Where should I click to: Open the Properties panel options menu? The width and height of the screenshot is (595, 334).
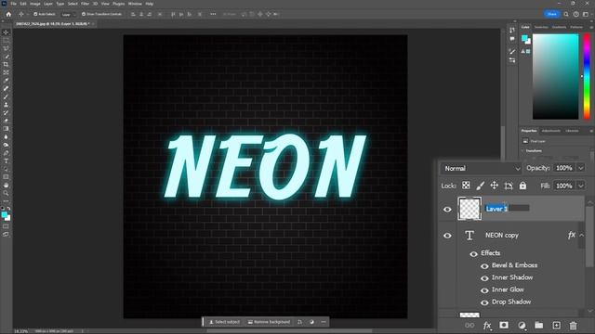coord(591,131)
